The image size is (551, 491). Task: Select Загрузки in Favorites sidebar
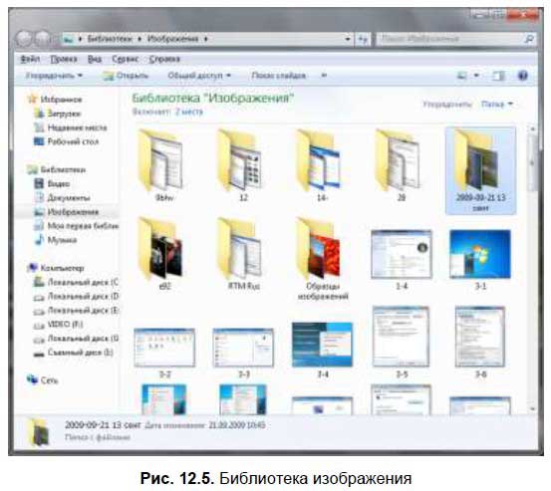click(64, 114)
